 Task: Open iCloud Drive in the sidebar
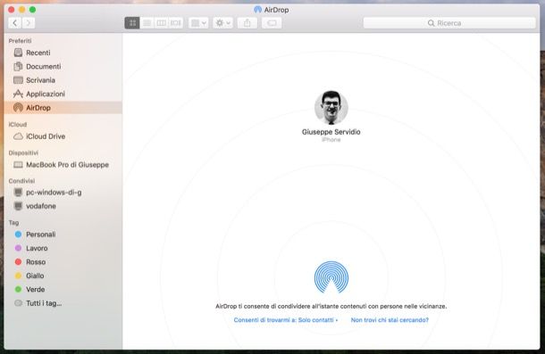click(63, 136)
